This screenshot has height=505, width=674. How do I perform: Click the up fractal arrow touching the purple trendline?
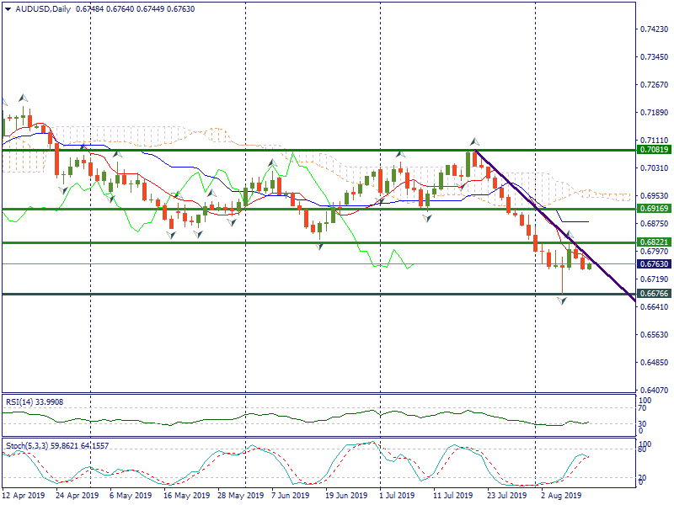[569, 235]
